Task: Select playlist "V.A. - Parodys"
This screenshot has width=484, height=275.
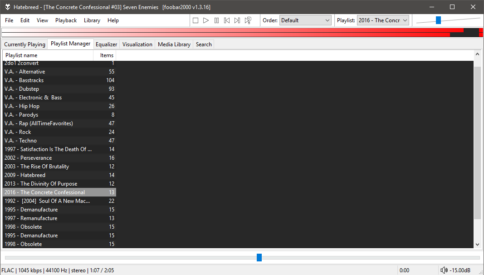Action: point(59,115)
